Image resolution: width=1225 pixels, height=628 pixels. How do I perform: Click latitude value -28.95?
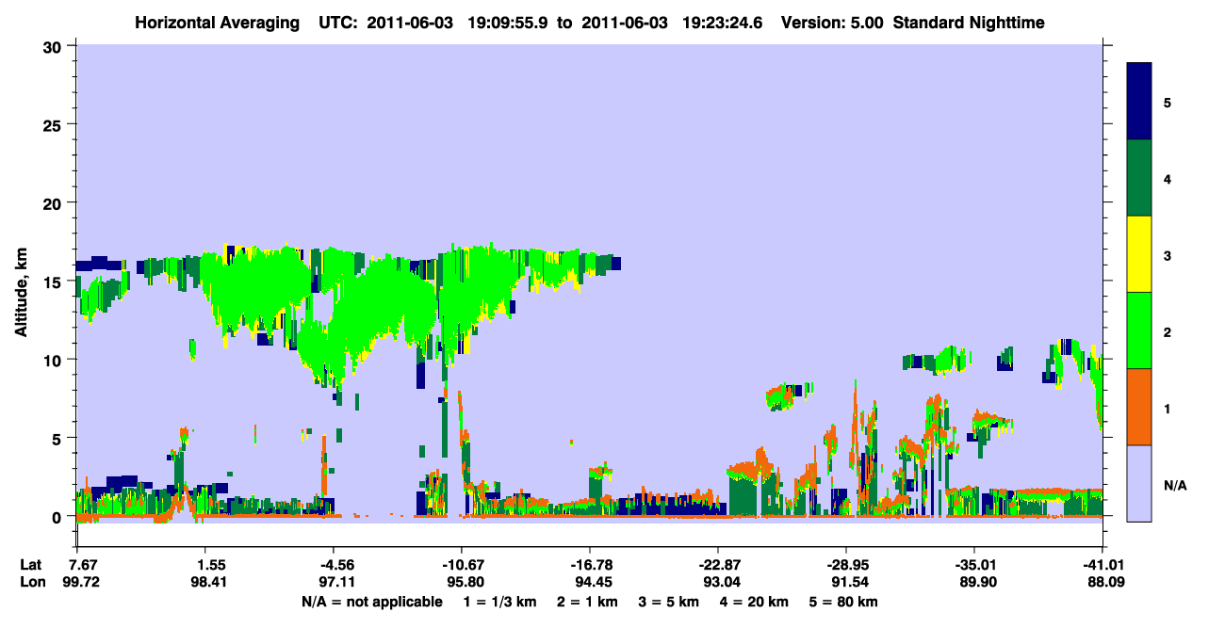pos(846,565)
